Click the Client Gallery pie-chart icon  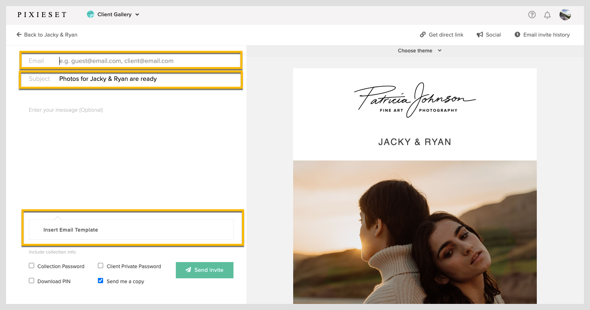pos(91,14)
